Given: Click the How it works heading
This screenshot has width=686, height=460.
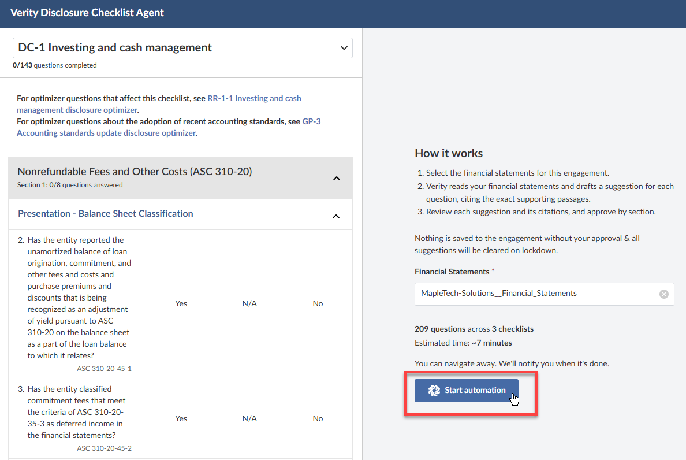Looking at the screenshot, I should pyautogui.click(x=449, y=153).
